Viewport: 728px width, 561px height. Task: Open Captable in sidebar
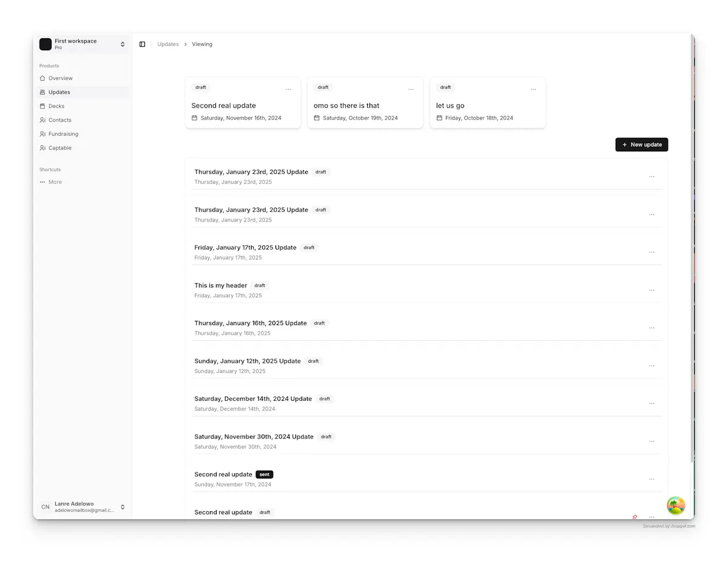coord(82,148)
